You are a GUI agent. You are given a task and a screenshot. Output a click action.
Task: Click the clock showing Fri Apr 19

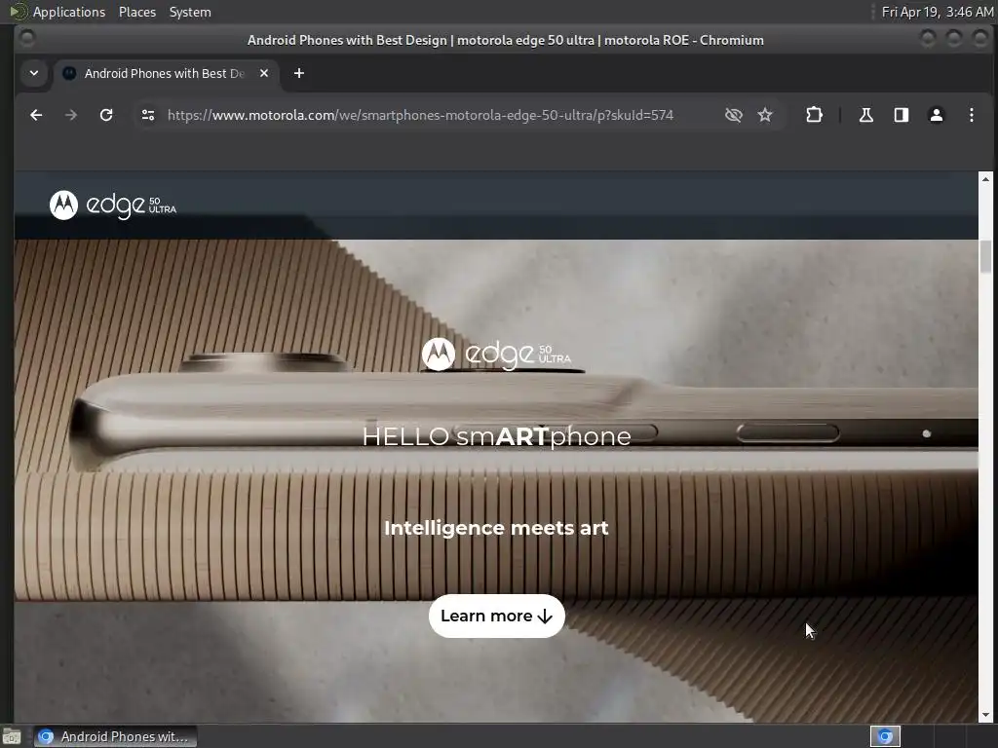937,12
